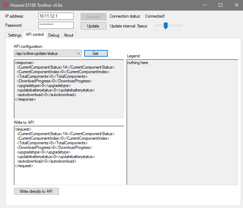Focus the Password input field
This screenshot has height=208, width=243.
[x=56, y=25]
